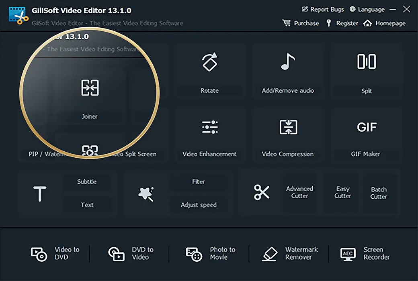This screenshot has width=418, height=281.
Task: Click the Video to DVD disc icon
Action: tap(39, 255)
